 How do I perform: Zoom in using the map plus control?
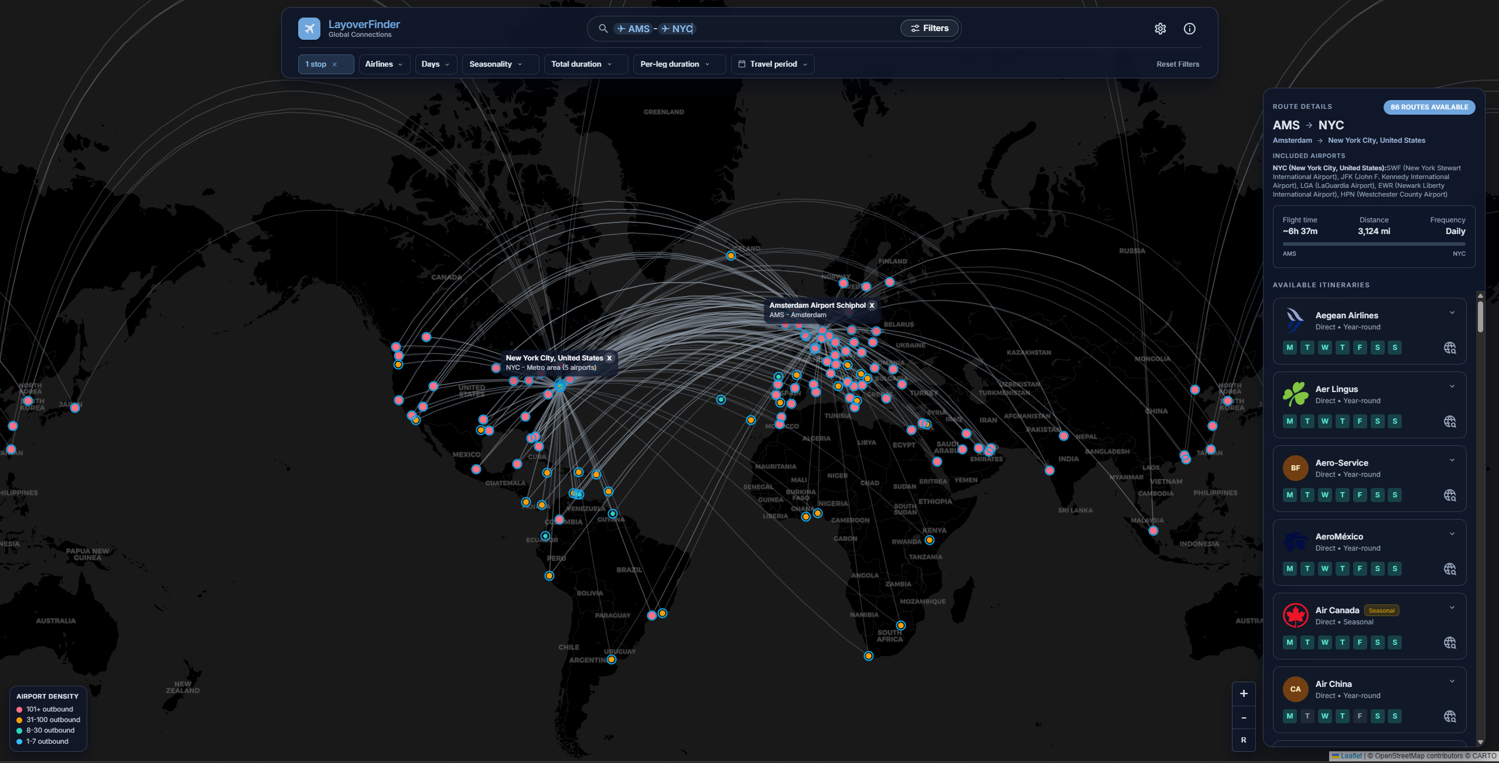pyautogui.click(x=1244, y=693)
